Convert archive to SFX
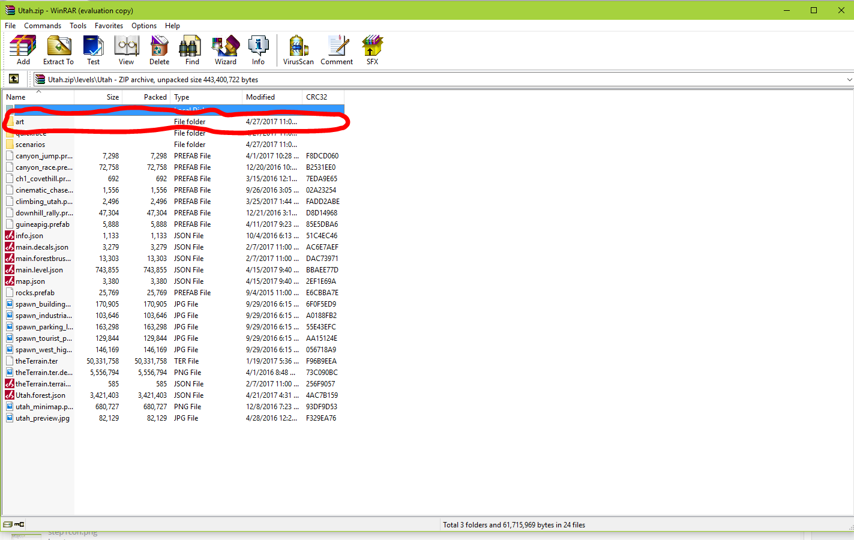Viewport: 854px width, 540px height. (x=372, y=50)
